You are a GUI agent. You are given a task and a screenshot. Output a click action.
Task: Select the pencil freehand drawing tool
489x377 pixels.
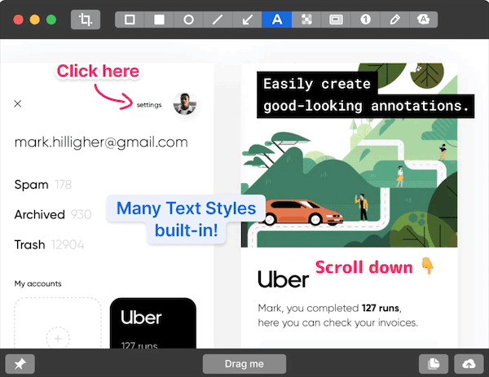tap(394, 20)
